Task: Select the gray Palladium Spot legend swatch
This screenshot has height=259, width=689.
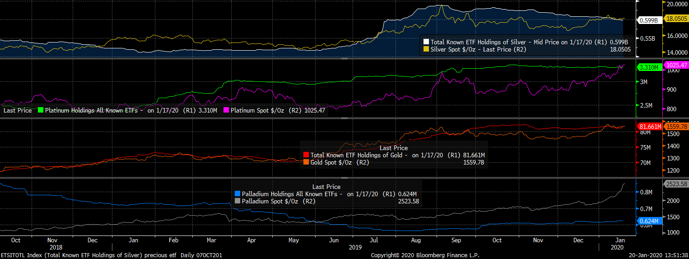Action: click(238, 201)
